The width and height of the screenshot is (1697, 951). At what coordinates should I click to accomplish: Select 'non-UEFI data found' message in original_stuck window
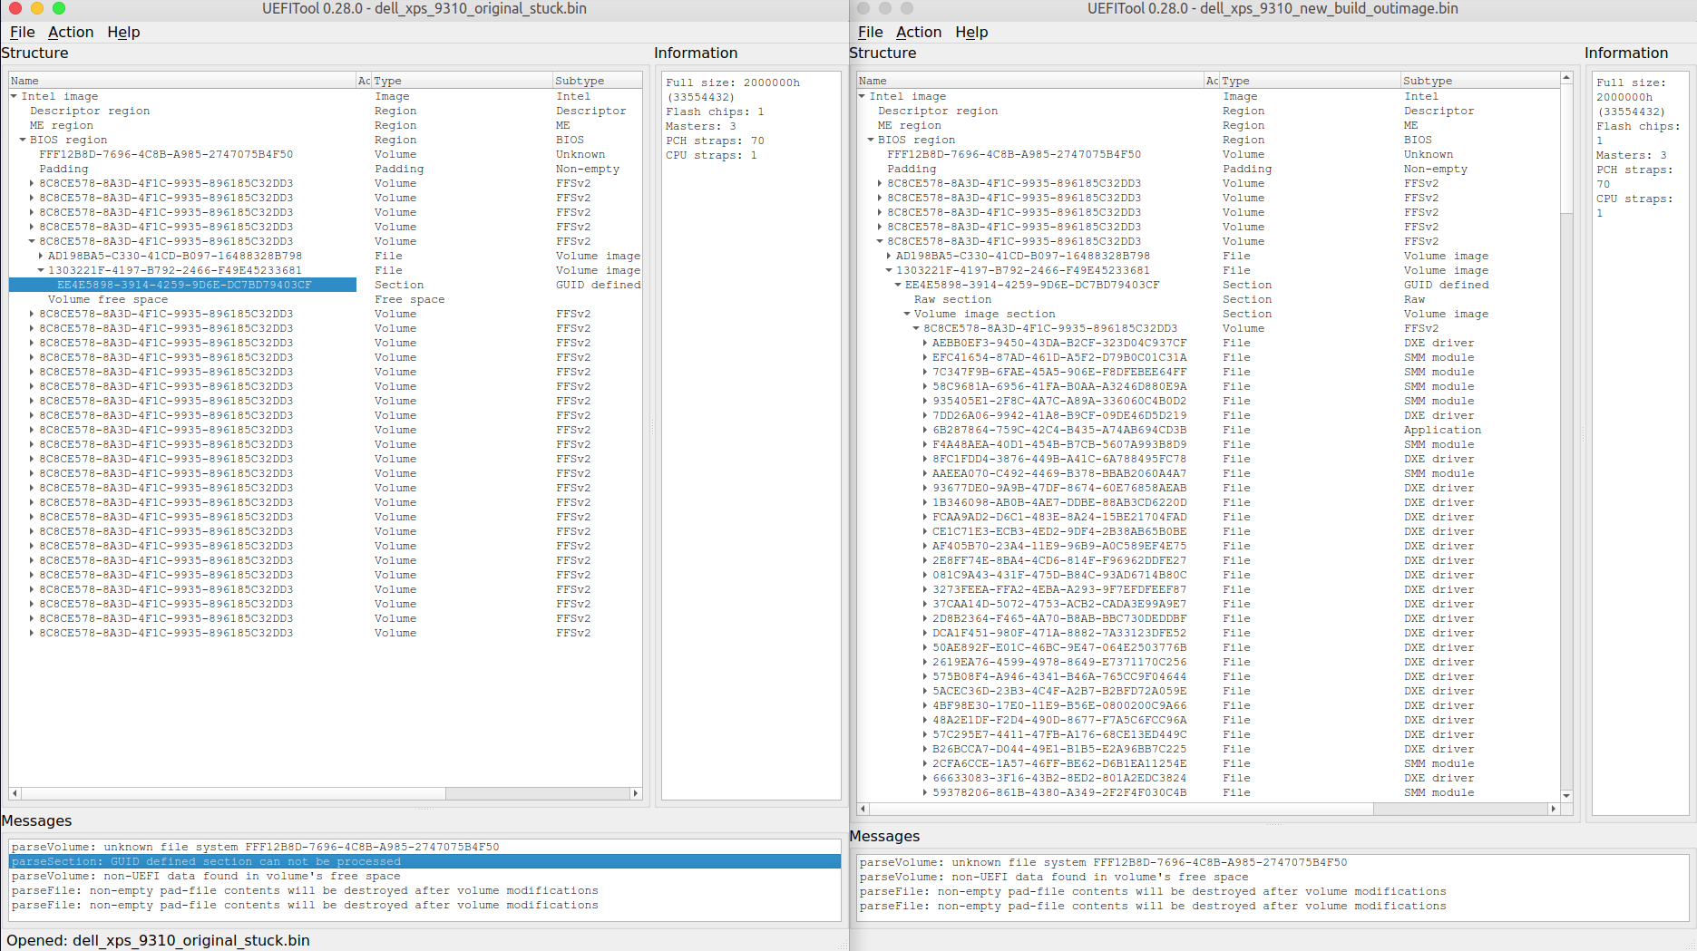[x=424, y=876]
